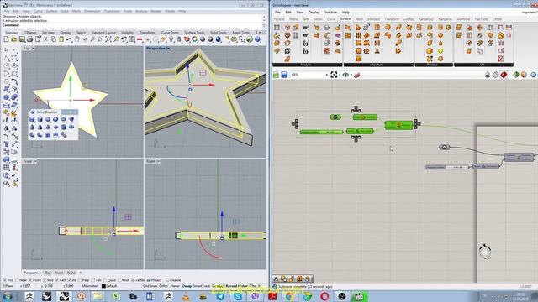Click Undo icon in Rhino toolbar
Viewport: 538px width, 302px height.
[x=69, y=39]
